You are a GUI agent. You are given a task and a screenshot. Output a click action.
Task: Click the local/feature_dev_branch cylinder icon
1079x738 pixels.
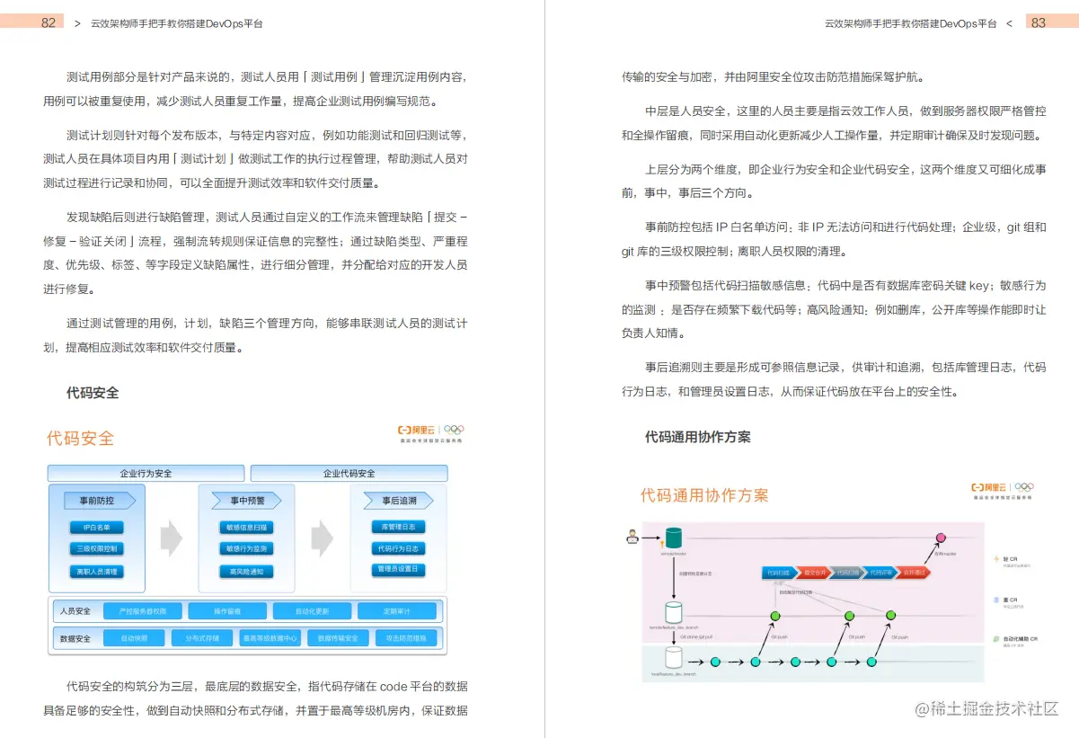tap(674, 658)
